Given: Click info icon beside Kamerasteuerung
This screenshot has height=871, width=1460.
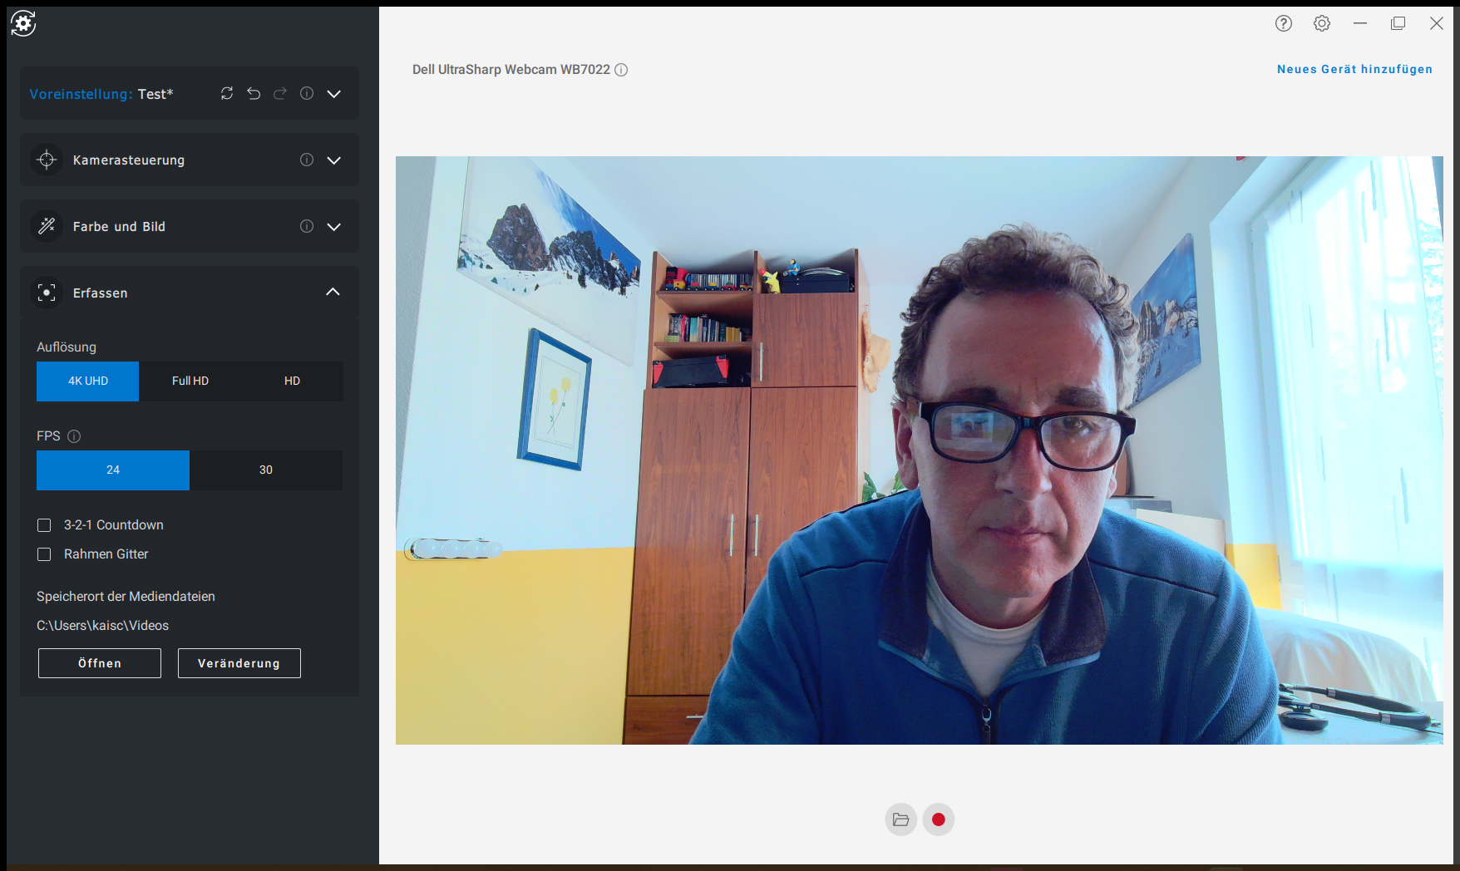Looking at the screenshot, I should coord(307,160).
